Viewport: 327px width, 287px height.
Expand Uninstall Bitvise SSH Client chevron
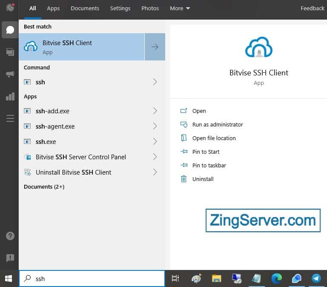pyautogui.click(x=155, y=172)
